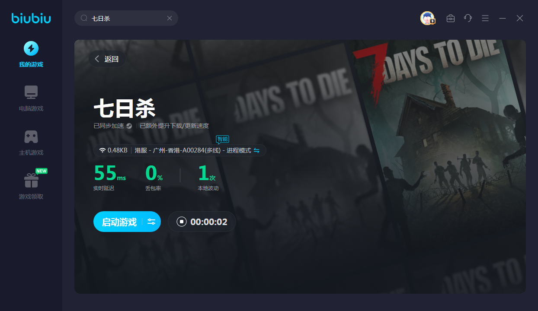This screenshot has width=538, height=311.
Task: Toggle process mode (进程模式) switch arrows
Action: (256, 150)
